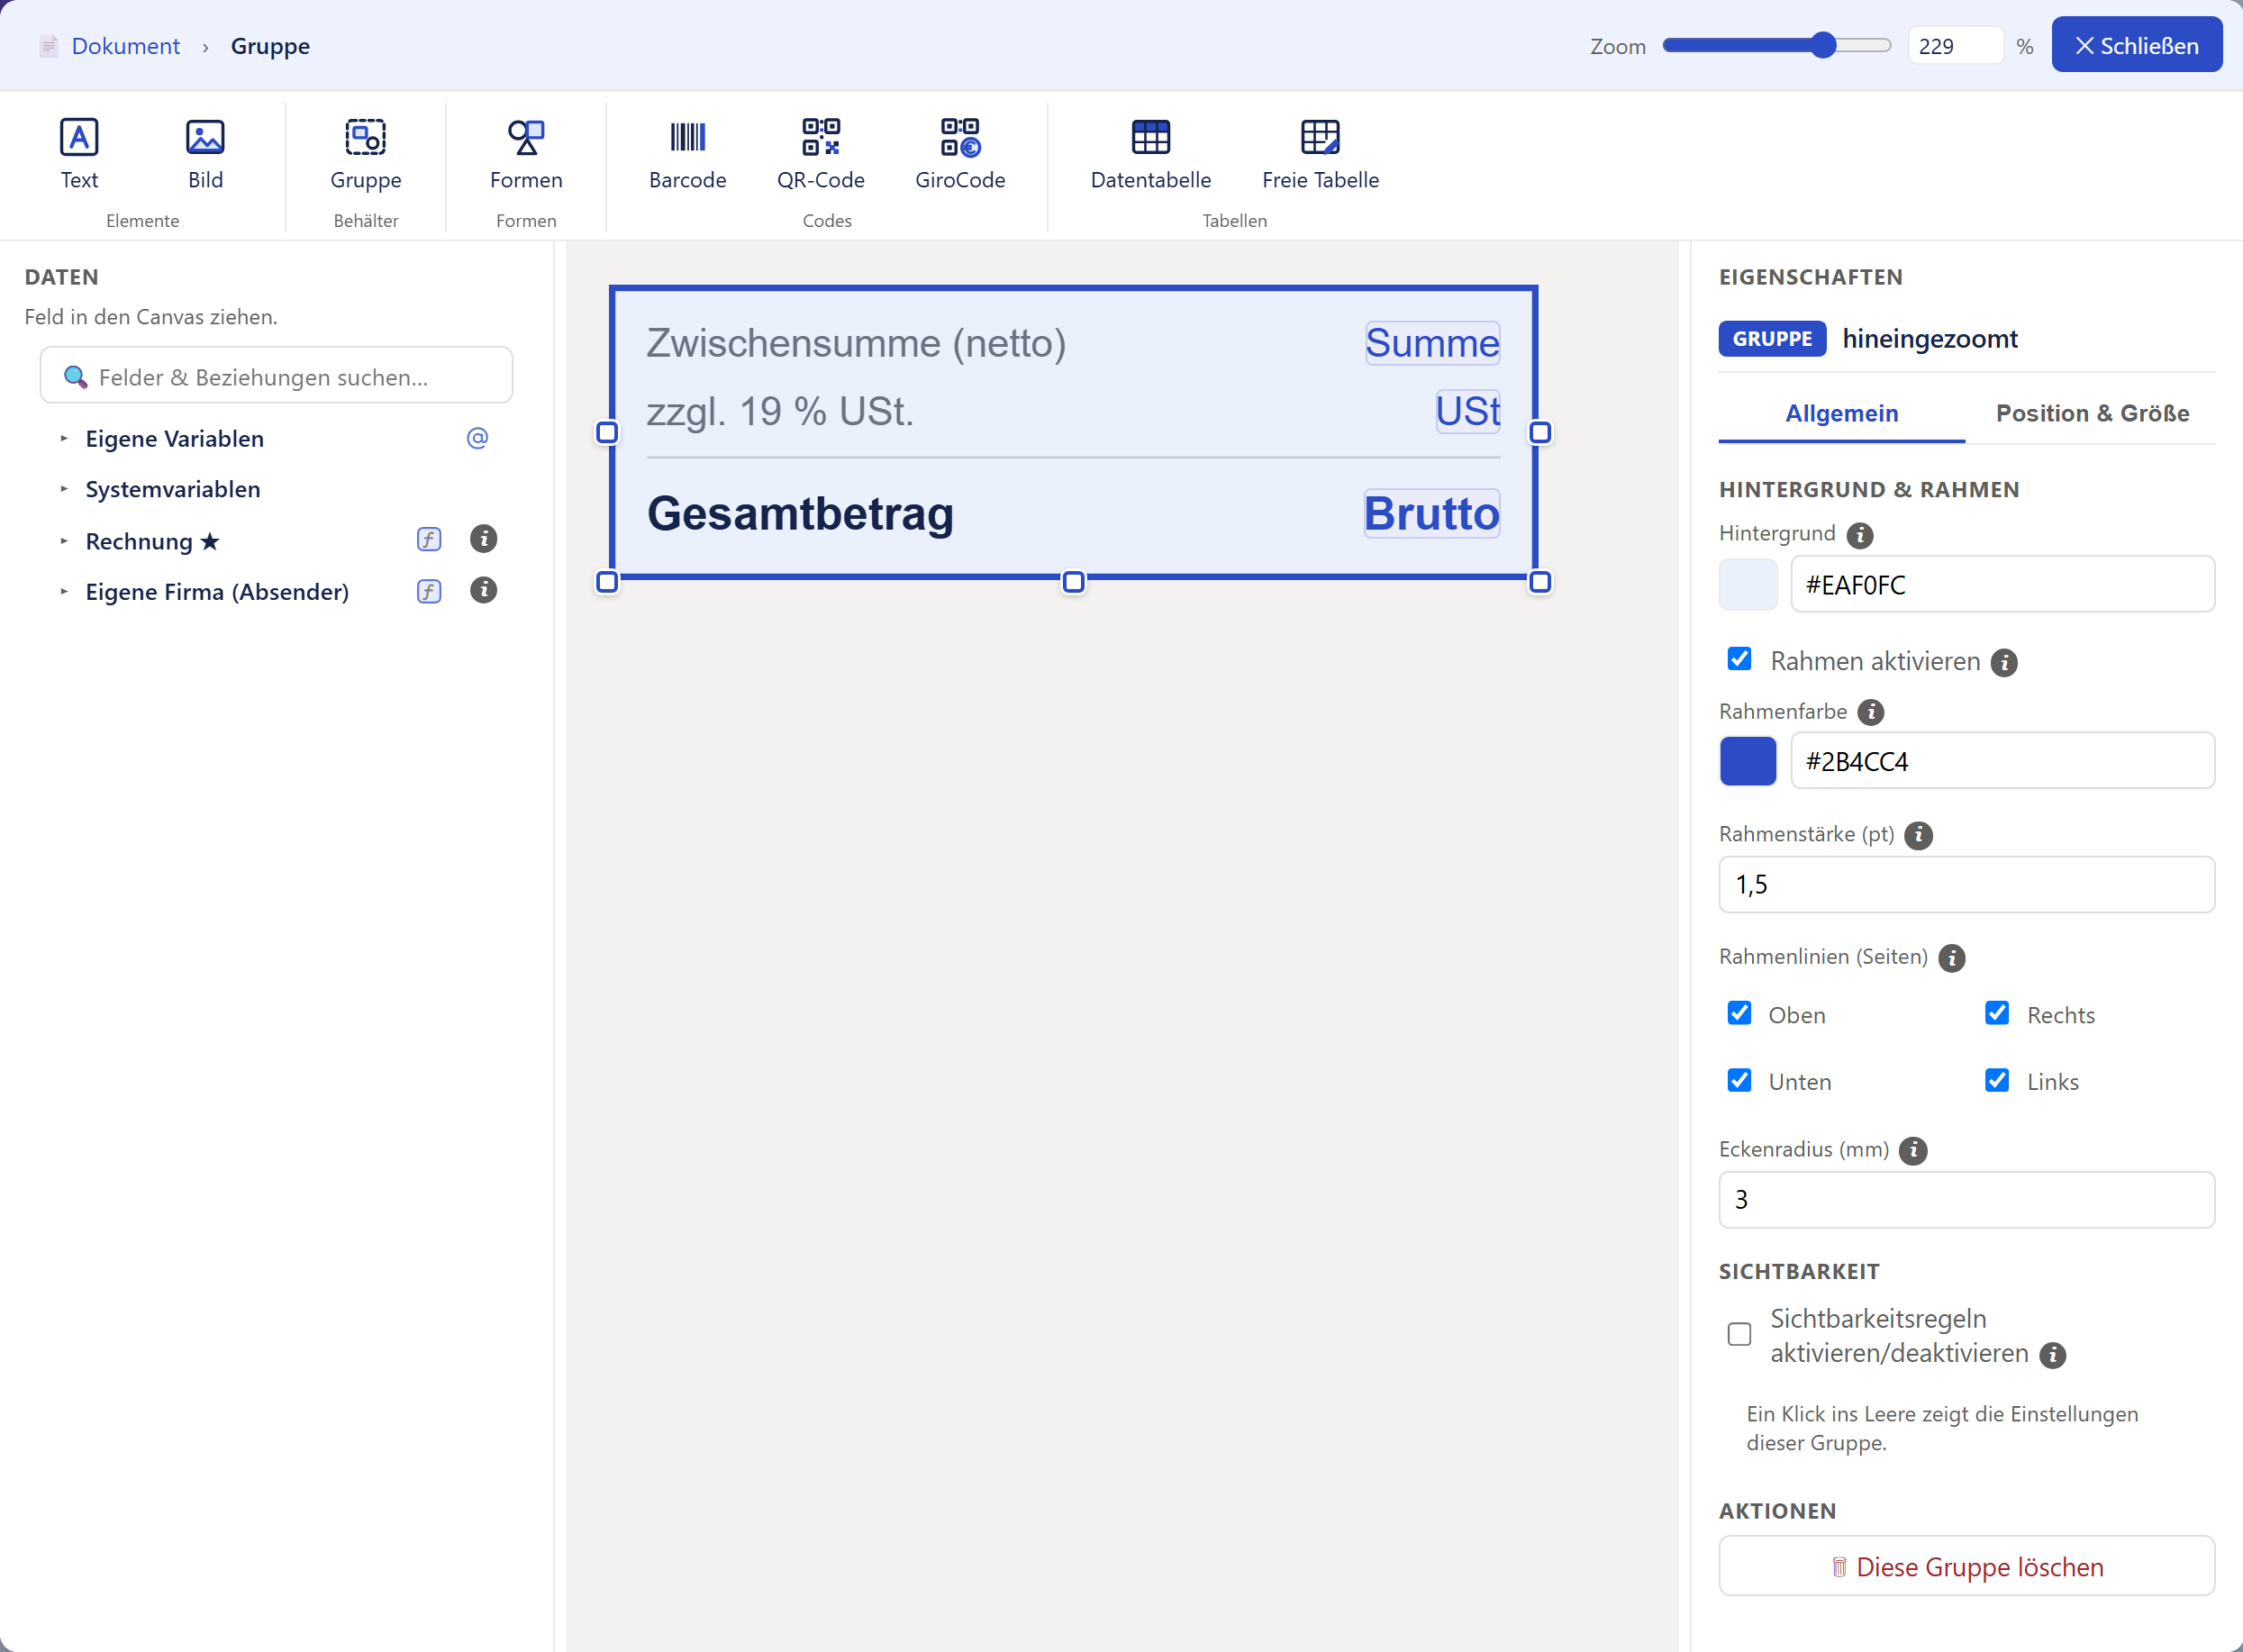Insert a Freie Tabelle
This screenshot has height=1652, width=2243.
click(x=1320, y=154)
